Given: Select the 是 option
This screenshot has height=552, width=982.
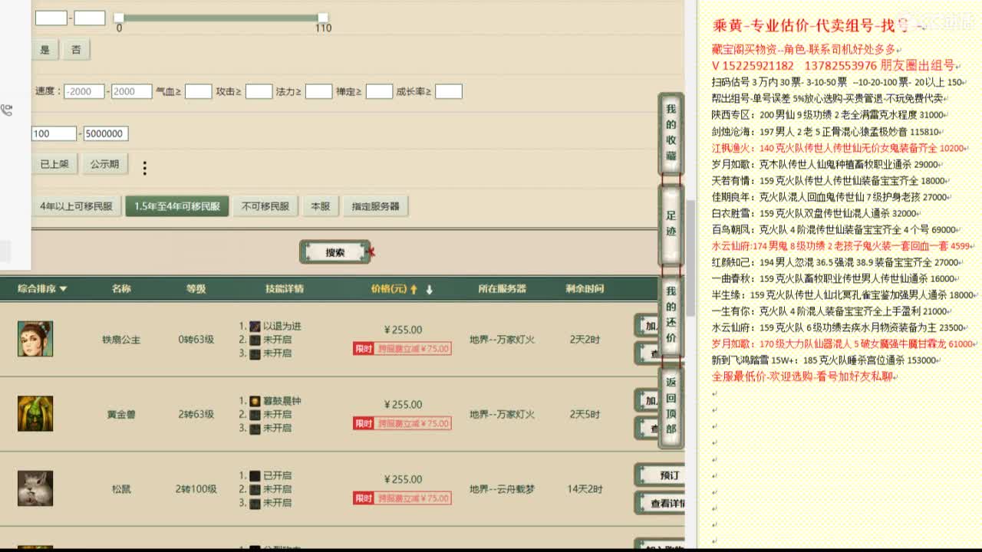Looking at the screenshot, I should (44, 50).
